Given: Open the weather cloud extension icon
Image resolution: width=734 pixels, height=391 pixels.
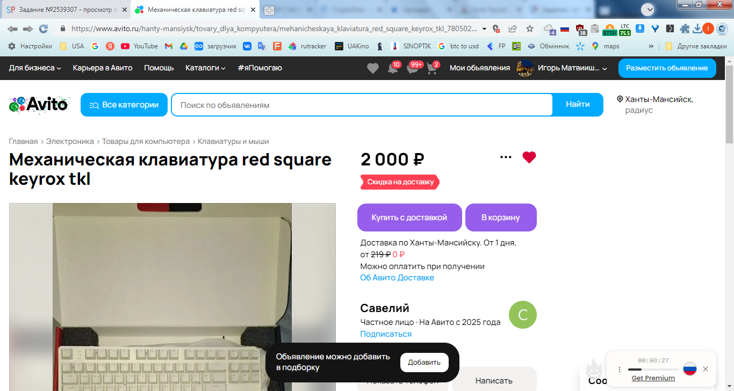Looking at the screenshot, I should click(549, 29).
